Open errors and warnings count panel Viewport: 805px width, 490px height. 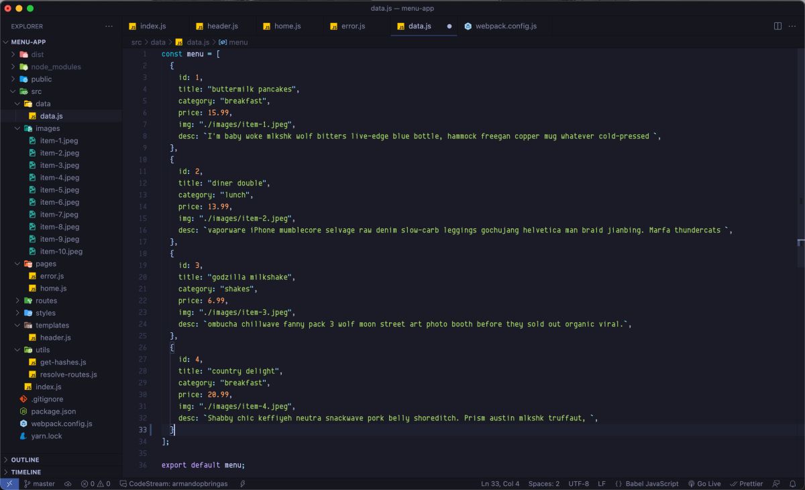coord(95,483)
